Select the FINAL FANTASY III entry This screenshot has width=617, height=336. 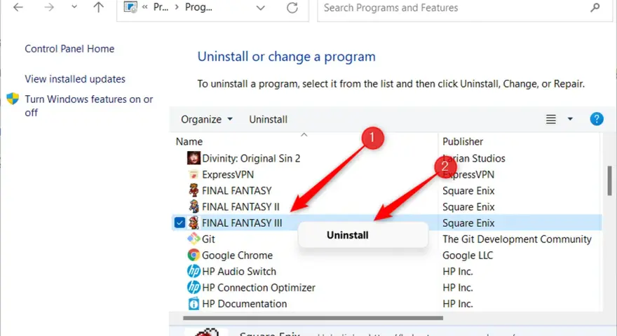pos(242,223)
